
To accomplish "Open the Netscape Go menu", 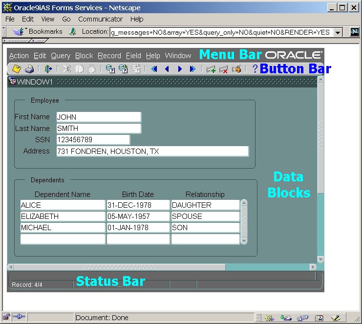I will pyautogui.click(x=66, y=19).
